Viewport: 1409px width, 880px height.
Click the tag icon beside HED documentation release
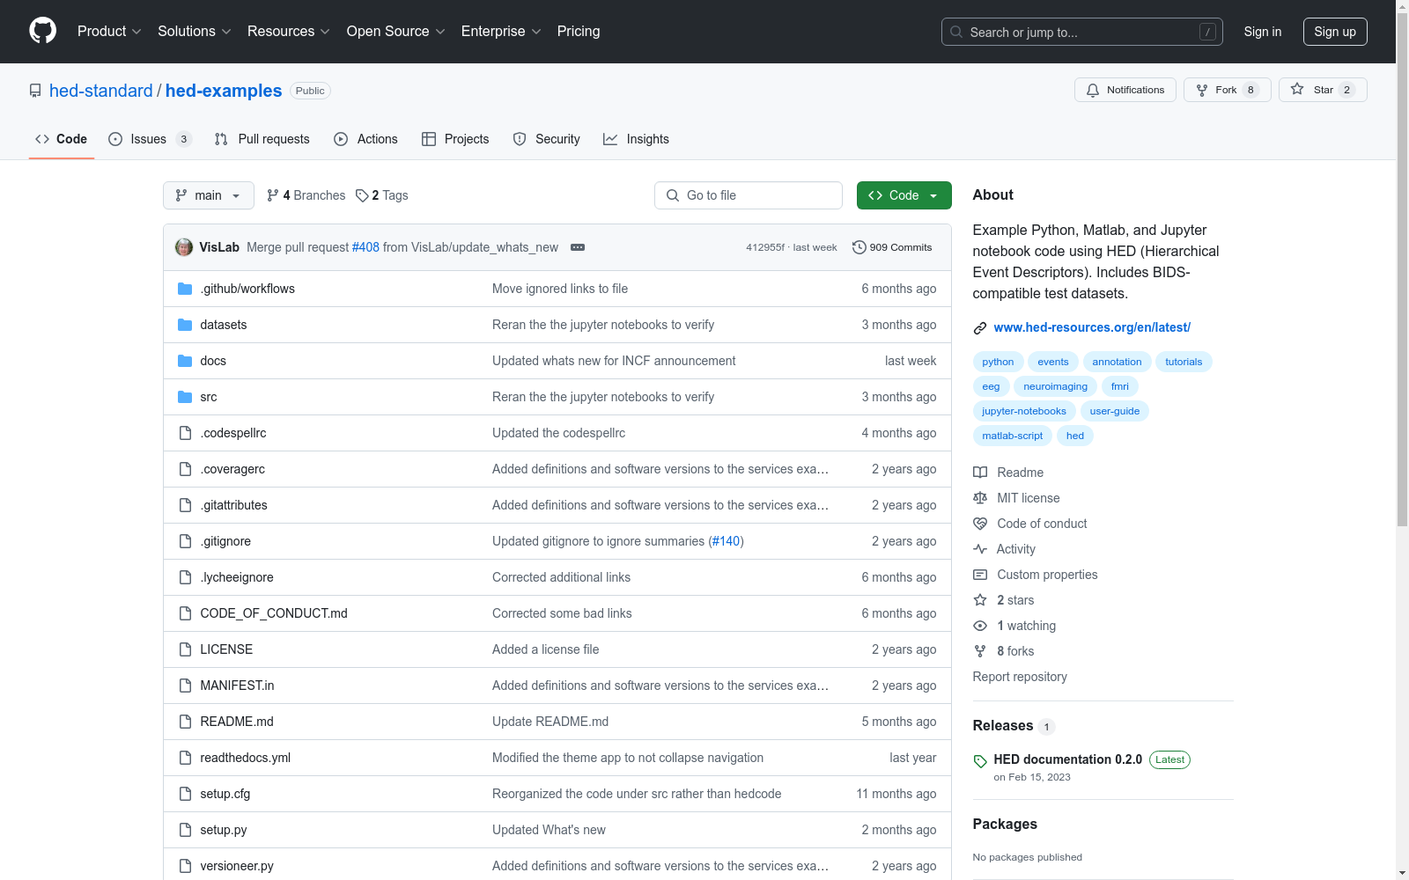[980, 761]
